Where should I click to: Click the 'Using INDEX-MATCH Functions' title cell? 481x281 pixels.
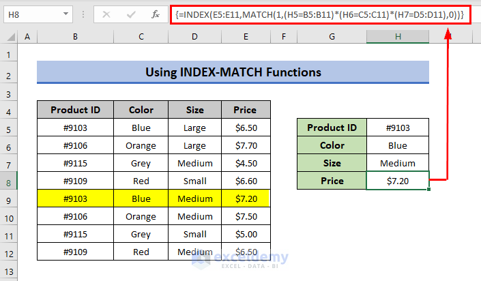233,72
